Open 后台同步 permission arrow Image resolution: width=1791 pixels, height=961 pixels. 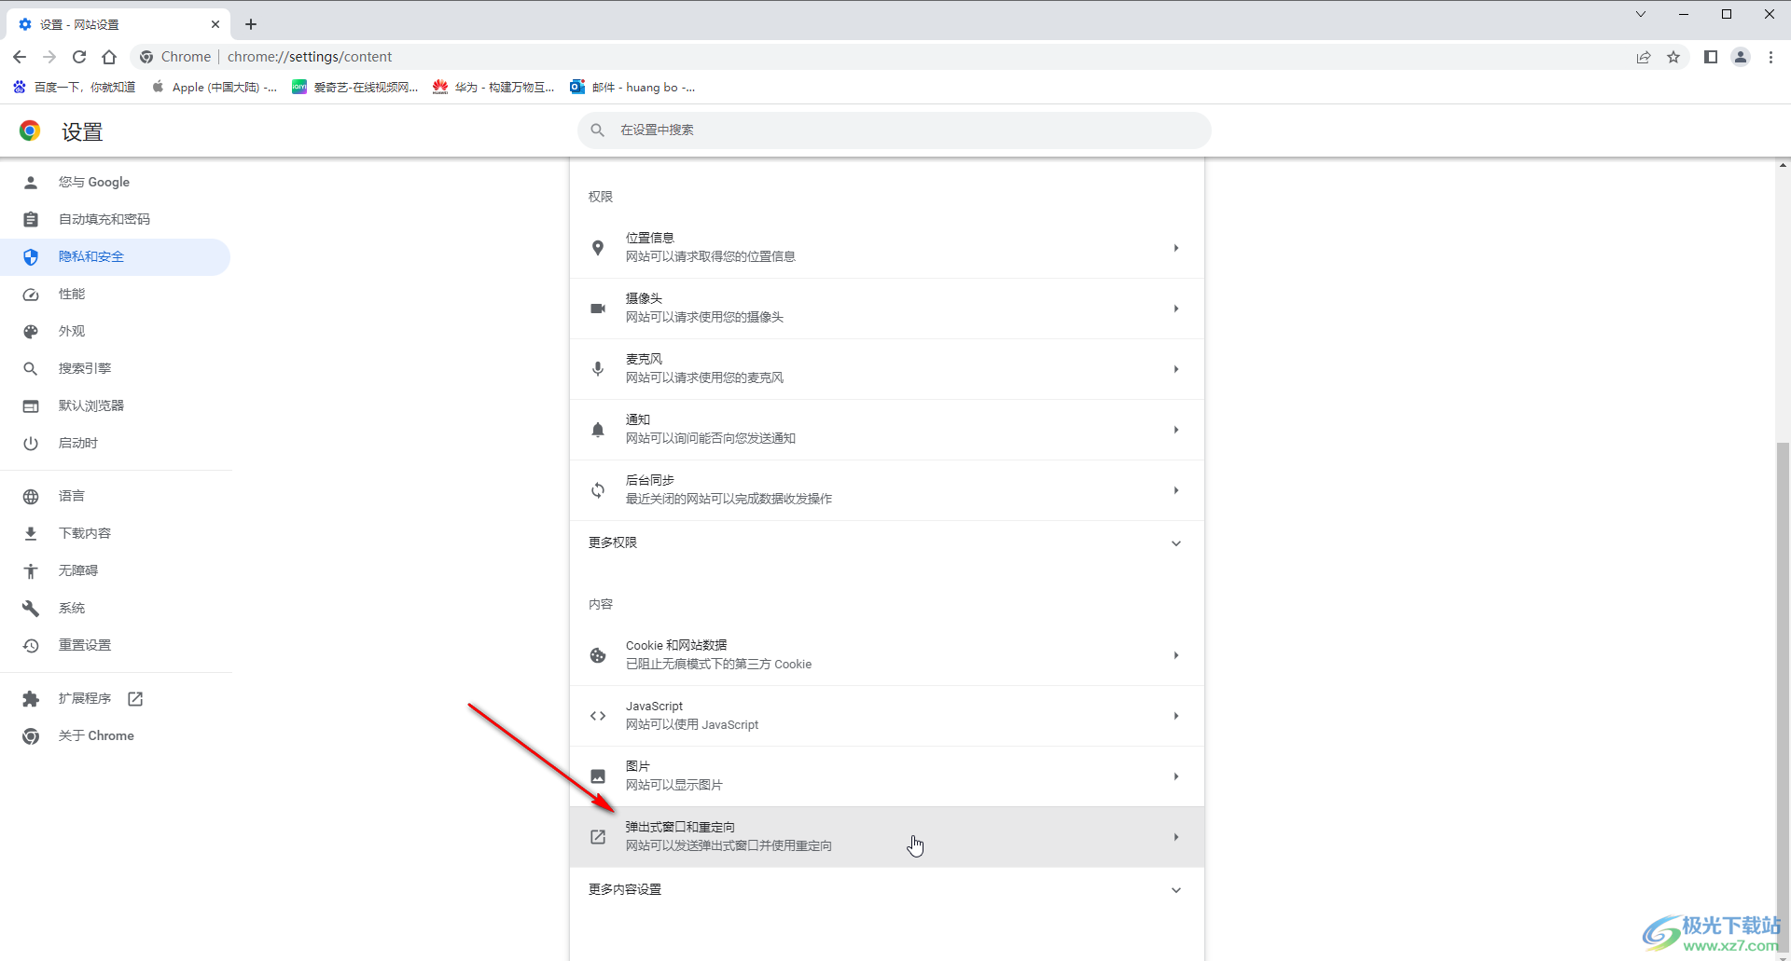[1176, 490]
